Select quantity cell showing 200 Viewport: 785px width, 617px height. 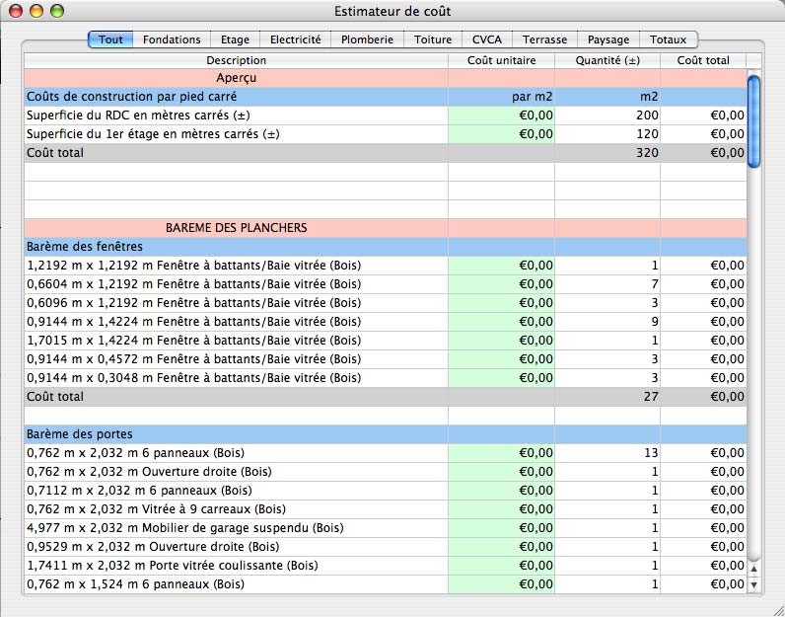click(x=607, y=116)
